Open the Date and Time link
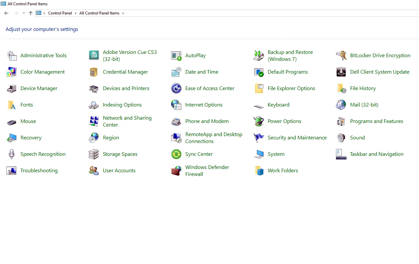 point(202,72)
